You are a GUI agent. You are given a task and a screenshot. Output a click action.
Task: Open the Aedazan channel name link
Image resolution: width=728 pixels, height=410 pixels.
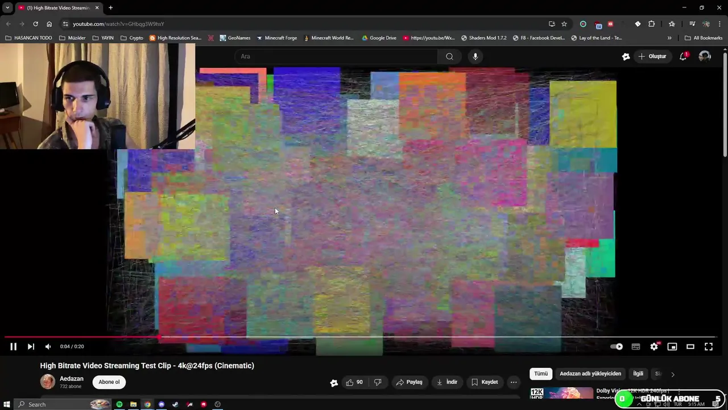click(72, 379)
